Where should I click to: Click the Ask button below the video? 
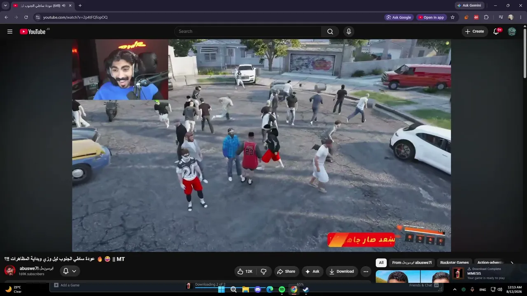312,271
